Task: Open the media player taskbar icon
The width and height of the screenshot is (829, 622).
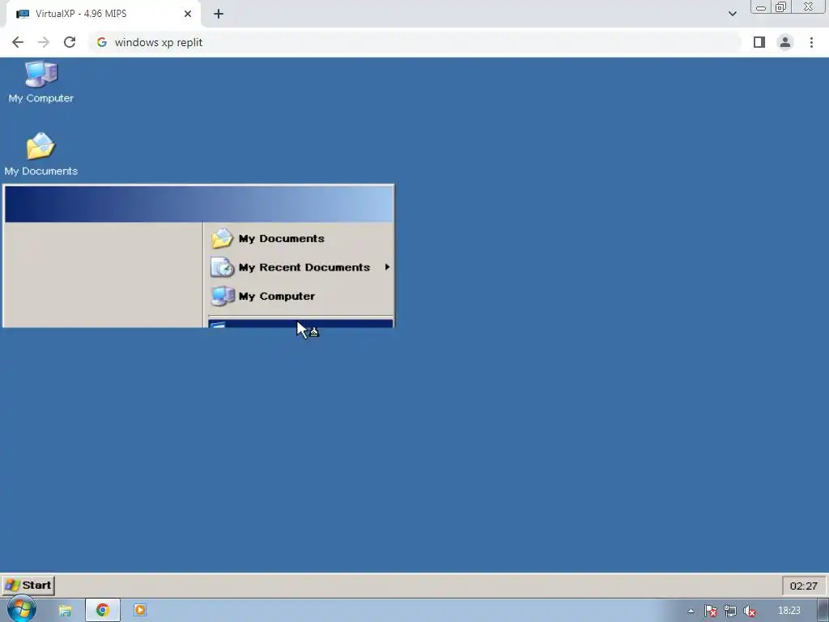Action: click(x=140, y=611)
